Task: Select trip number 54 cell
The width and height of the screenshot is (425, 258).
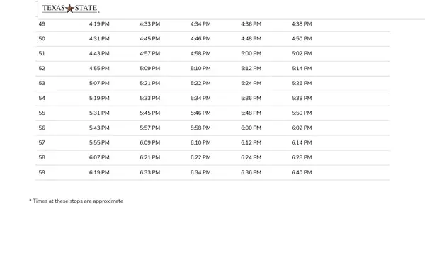Action: (42, 99)
